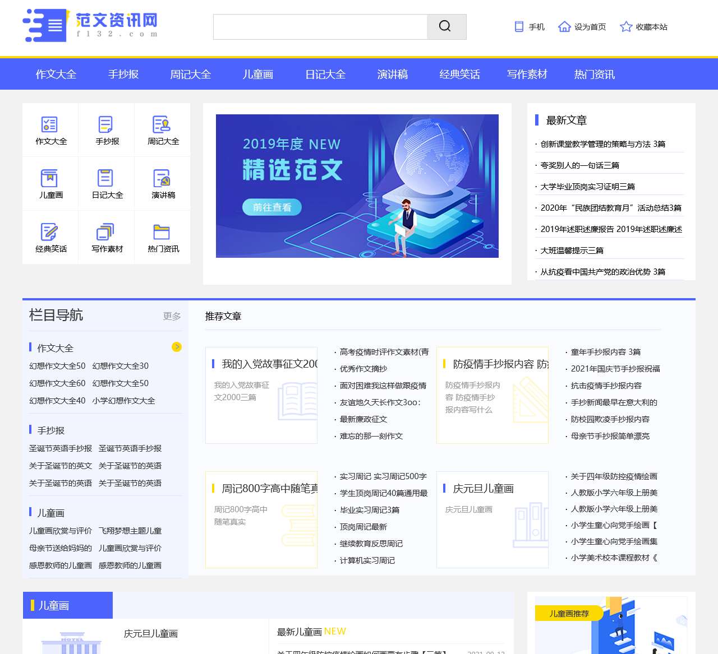Viewport: 718px width, 654px height.
Task: Open 难忘的那一刻作文 recommended article
Action: click(371, 436)
